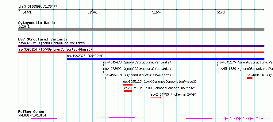
Task: Open esv2671785 1000Genomes Phase1 label
Action: 161,88
